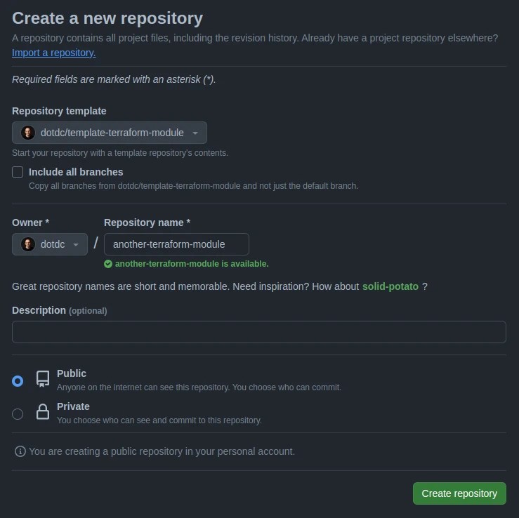Open the Owner dropdown

(50, 244)
